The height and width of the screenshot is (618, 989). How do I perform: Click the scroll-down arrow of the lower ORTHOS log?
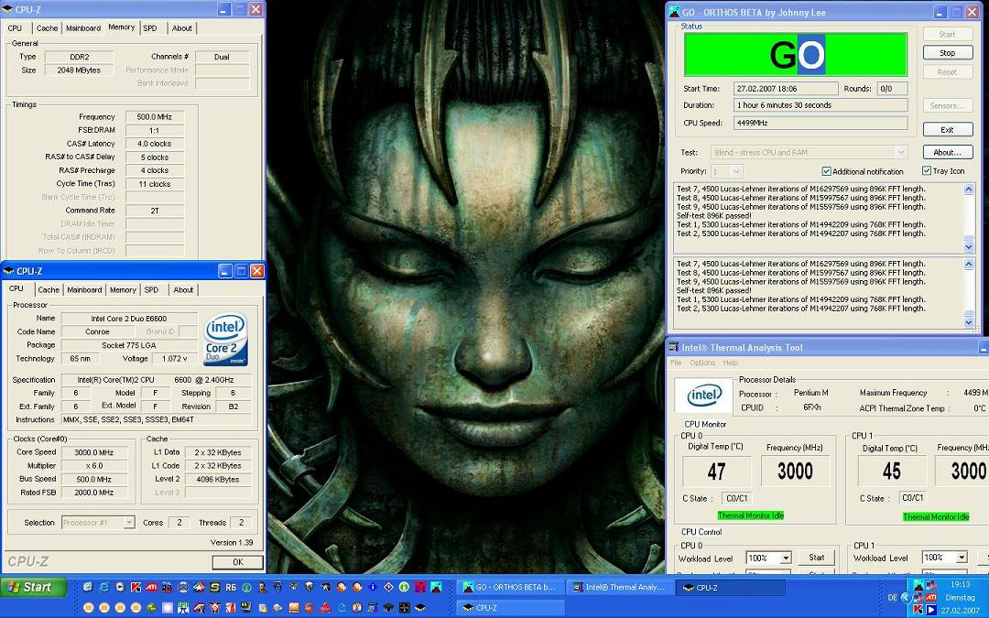pyautogui.click(x=969, y=321)
